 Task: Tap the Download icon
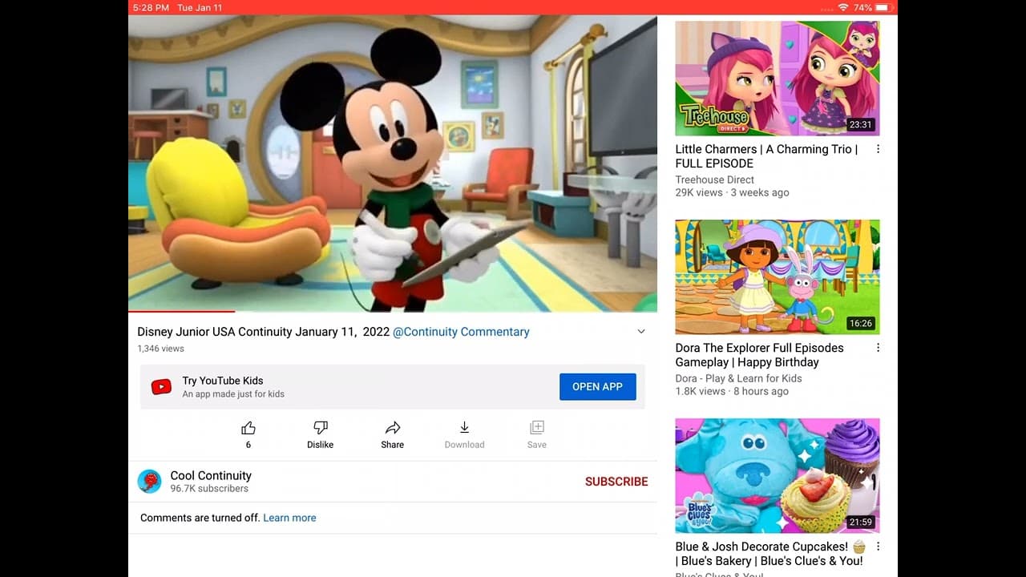coord(464,428)
